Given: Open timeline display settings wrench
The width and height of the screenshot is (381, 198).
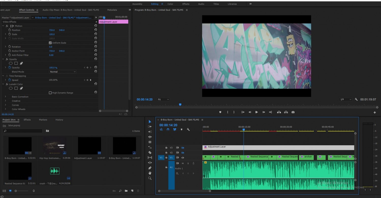Looking at the screenshot, I should click(188, 129).
